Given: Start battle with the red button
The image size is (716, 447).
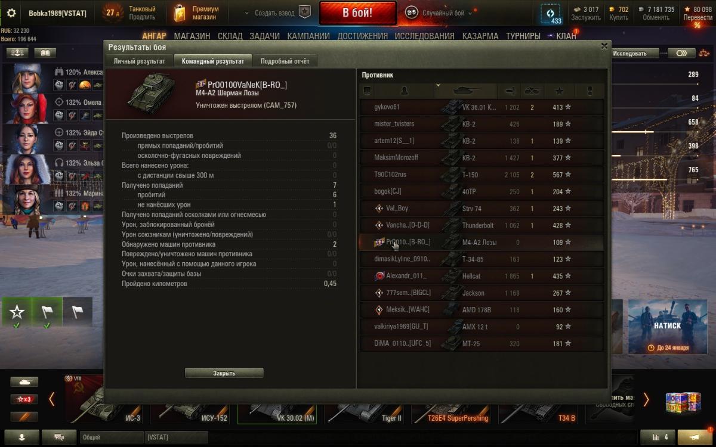Looking at the screenshot, I should click(x=357, y=13).
